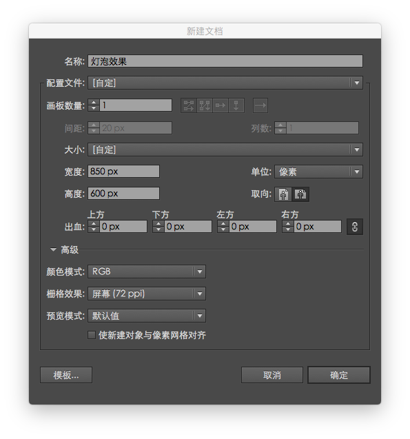
Task: Choose portrait orientation icon
Action: pos(283,194)
